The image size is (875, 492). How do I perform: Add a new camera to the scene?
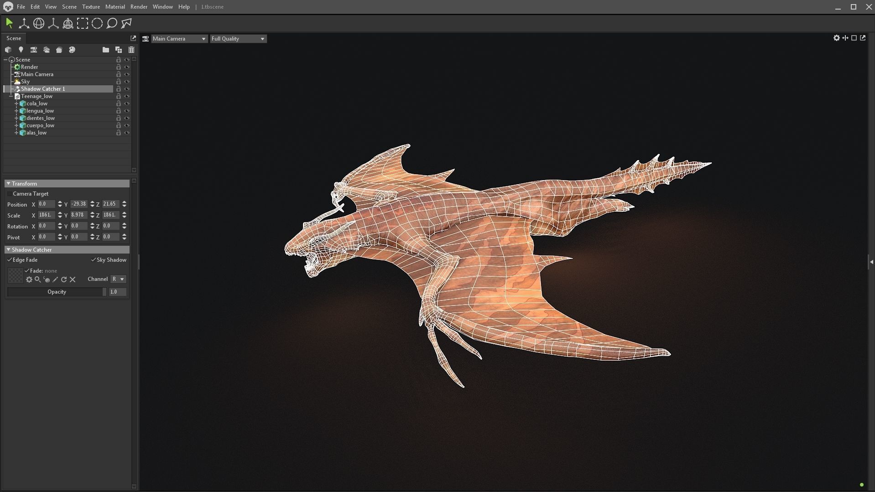[x=34, y=50]
